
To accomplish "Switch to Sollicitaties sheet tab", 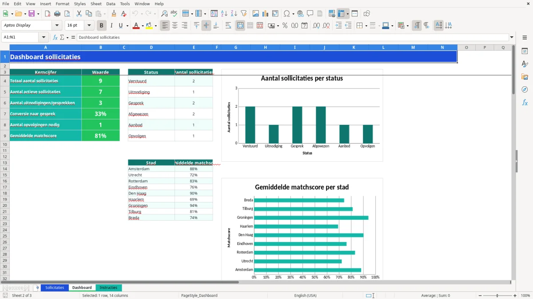I will point(55,287).
